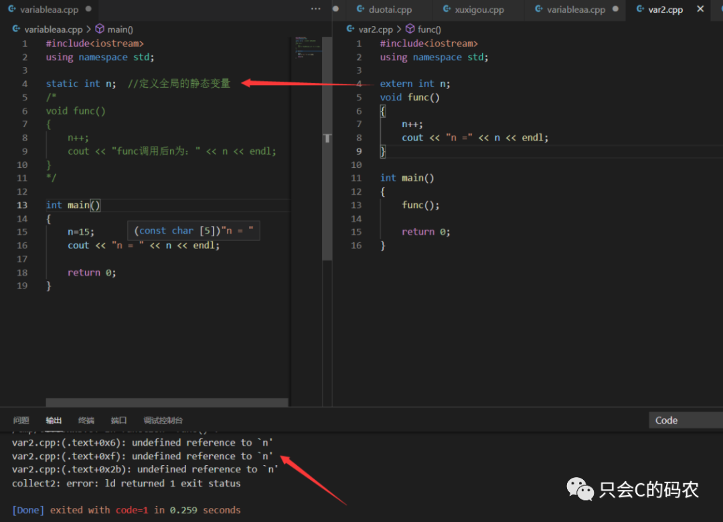Screen dimensions: 723x522
Task: Click 'func();' call inside main in var2.cpp
Action: point(420,205)
